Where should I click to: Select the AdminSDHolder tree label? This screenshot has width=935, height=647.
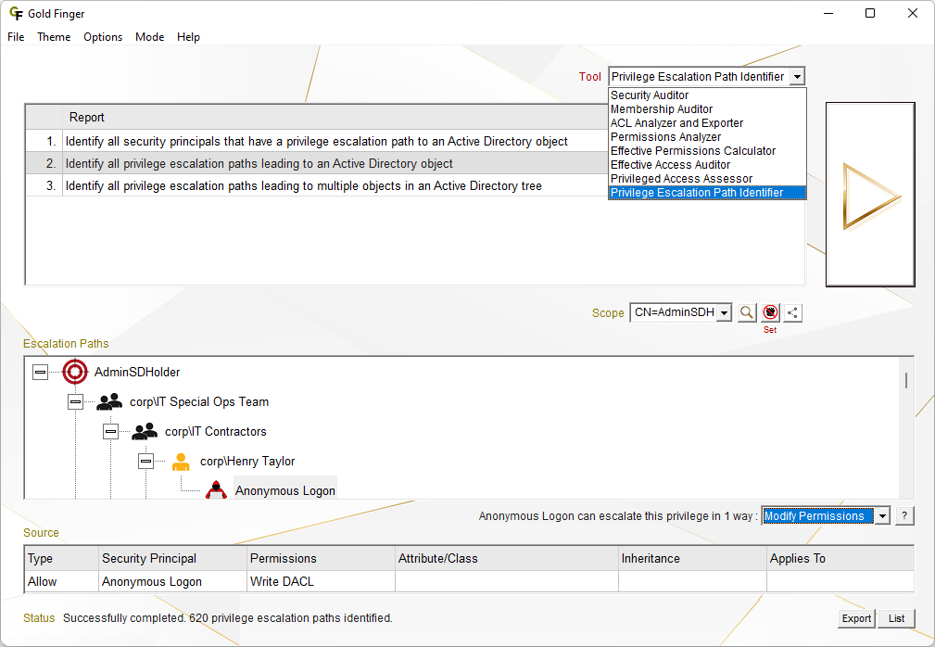[137, 372]
